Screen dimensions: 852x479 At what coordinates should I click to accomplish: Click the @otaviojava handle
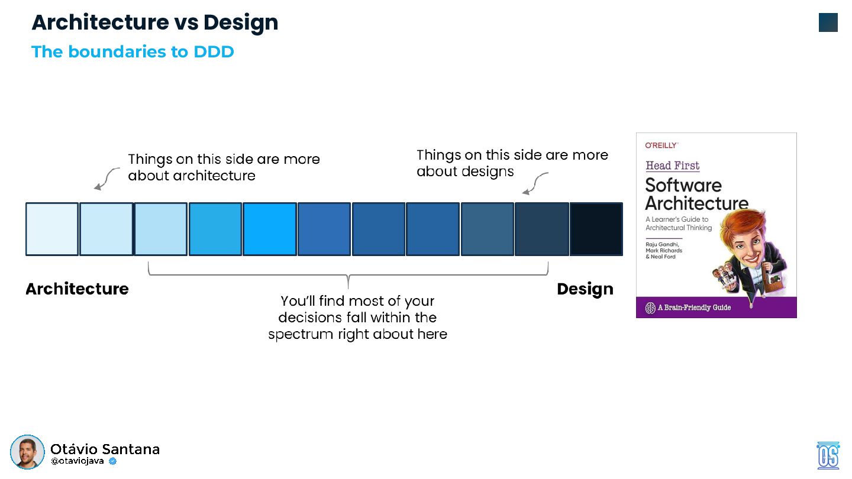(78, 461)
